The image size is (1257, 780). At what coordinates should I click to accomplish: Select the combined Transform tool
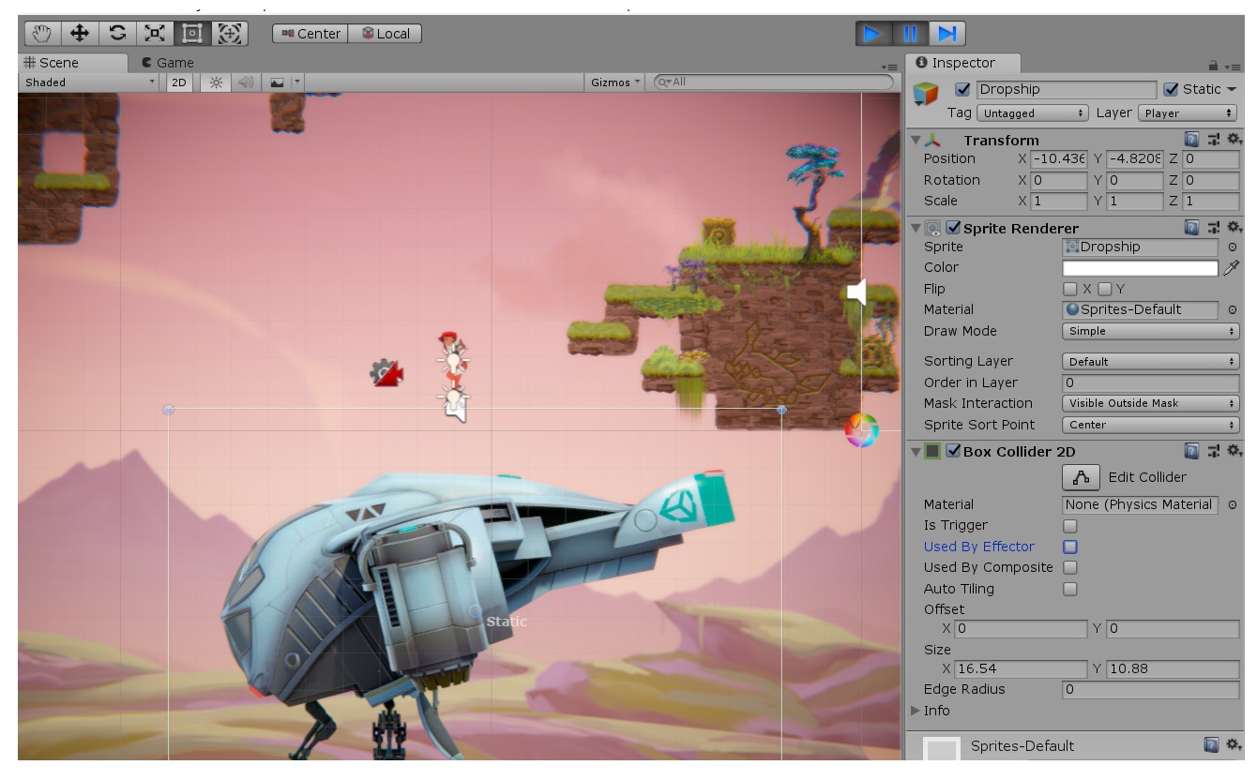(x=230, y=34)
